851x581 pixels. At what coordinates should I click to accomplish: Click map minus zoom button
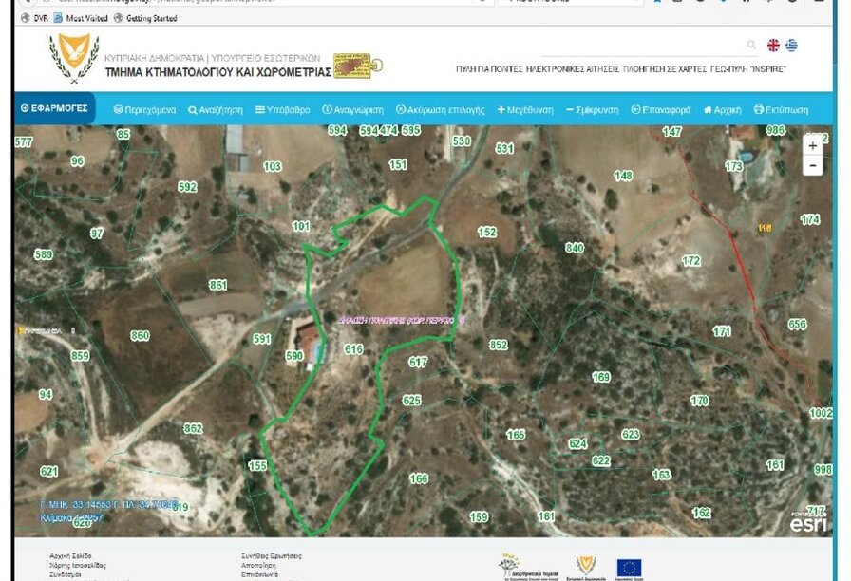[x=812, y=165]
